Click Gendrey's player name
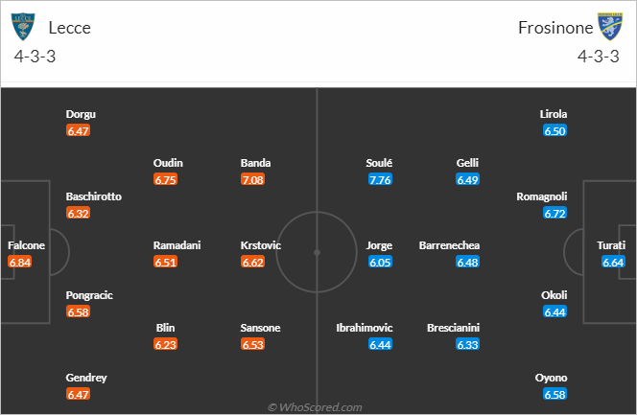Viewport: 637px width, 415px height. point(86,378)
